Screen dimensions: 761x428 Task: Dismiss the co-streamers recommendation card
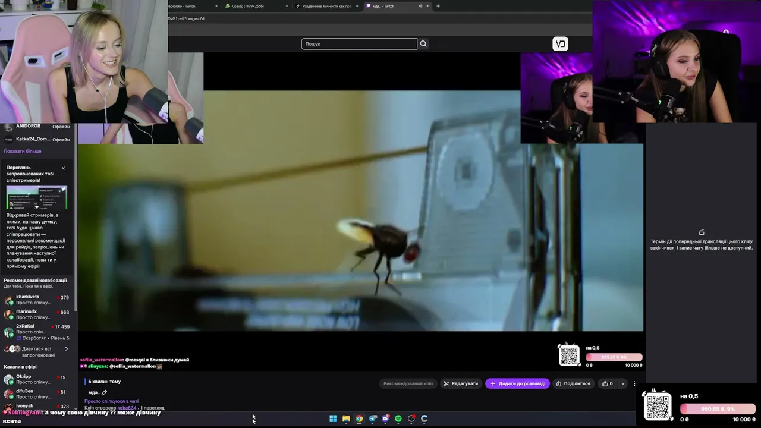pyautogui.click(x=63, y=168)
